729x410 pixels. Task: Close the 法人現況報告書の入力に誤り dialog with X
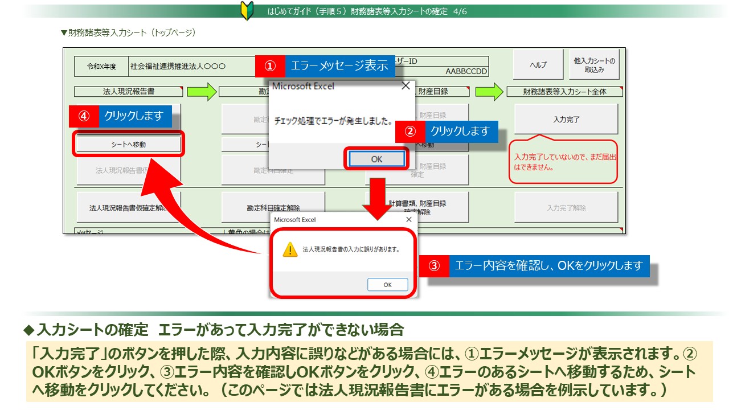point(408,219)
